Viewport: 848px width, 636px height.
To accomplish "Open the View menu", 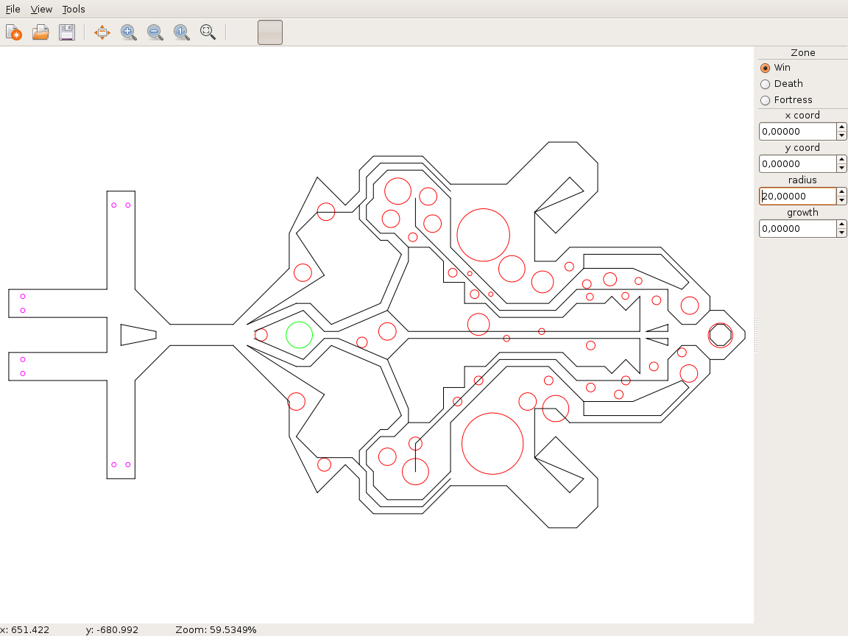I will (x=41, y=10).
